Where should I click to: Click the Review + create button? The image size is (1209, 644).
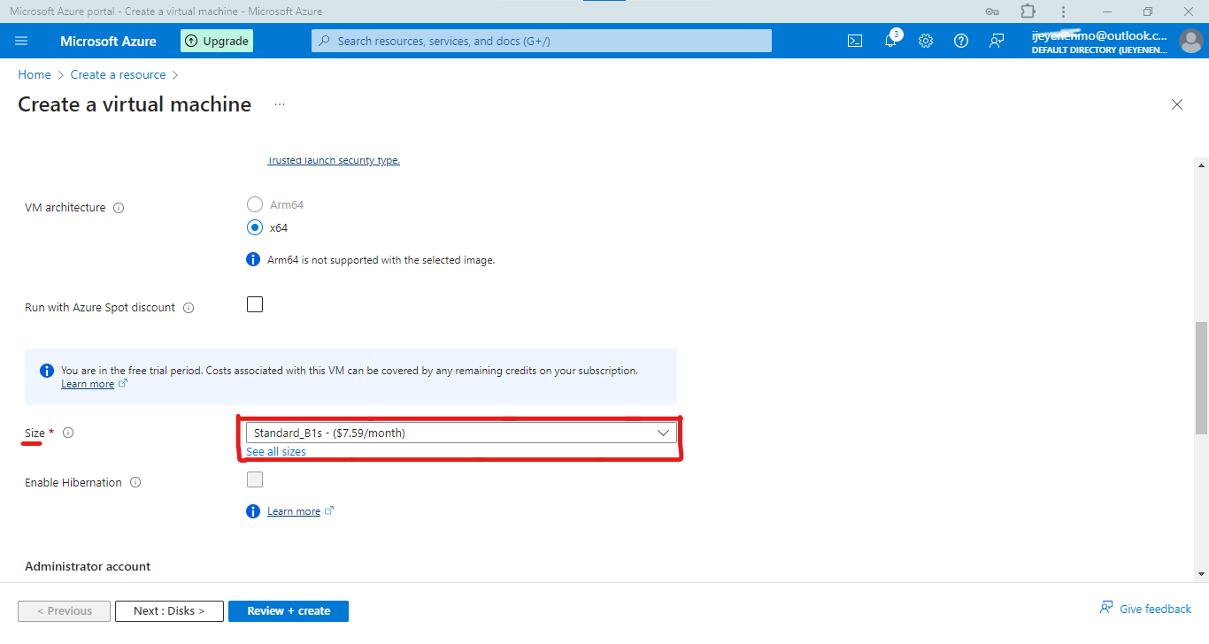click(289, 611)
